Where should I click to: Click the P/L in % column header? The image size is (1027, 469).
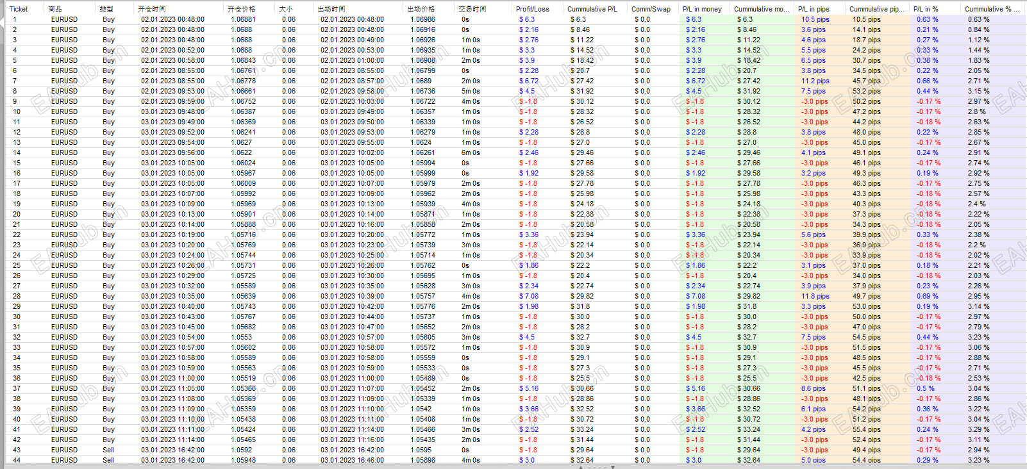(x=926, y=9)
